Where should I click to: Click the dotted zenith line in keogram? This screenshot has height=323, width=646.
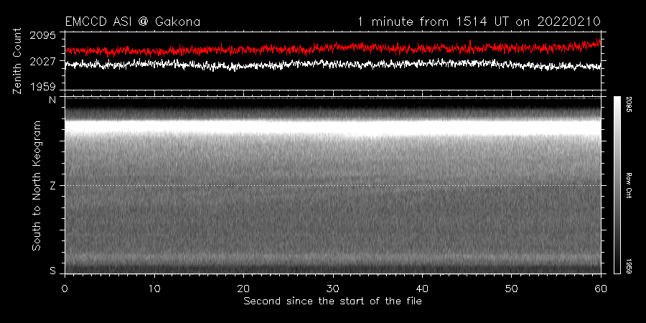333,185
